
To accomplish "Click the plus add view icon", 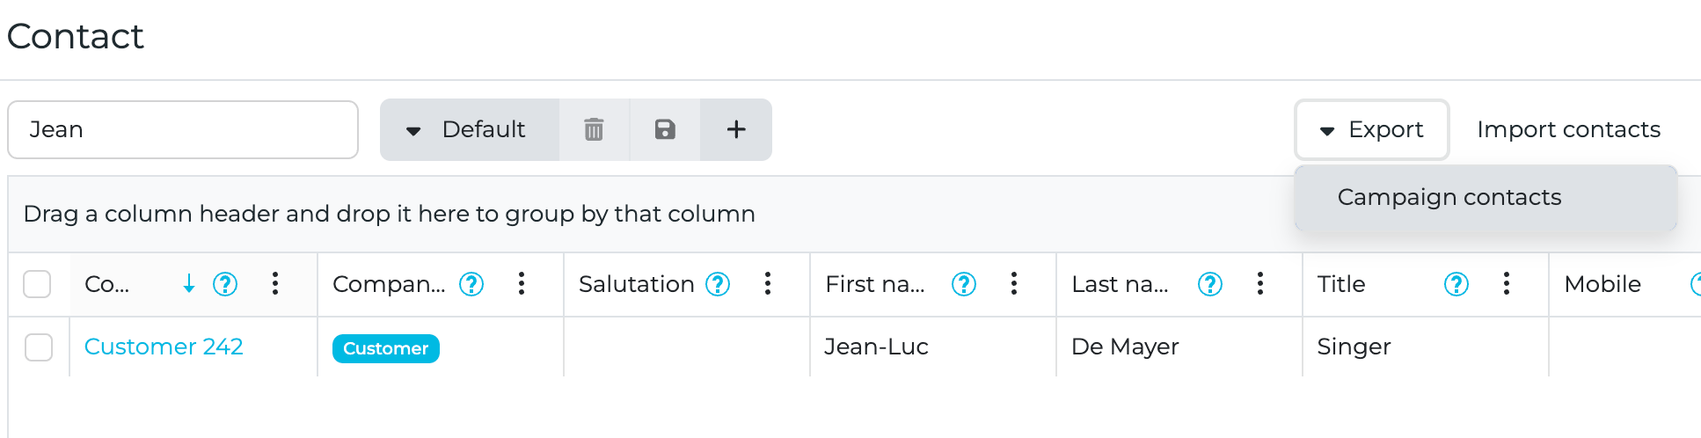I will [x=736, y=129].
